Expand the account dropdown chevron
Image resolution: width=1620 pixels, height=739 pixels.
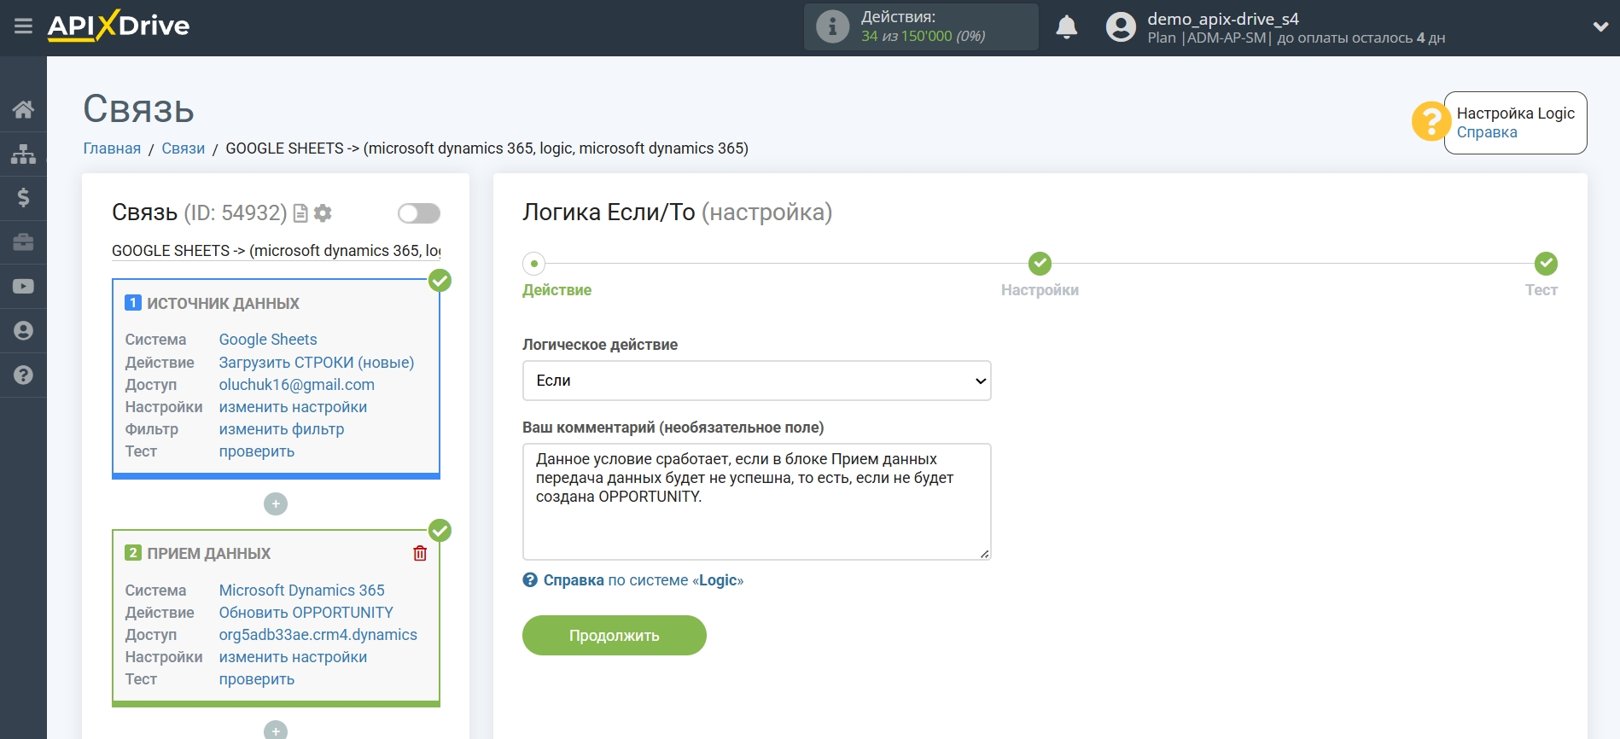coord(1600,27)
